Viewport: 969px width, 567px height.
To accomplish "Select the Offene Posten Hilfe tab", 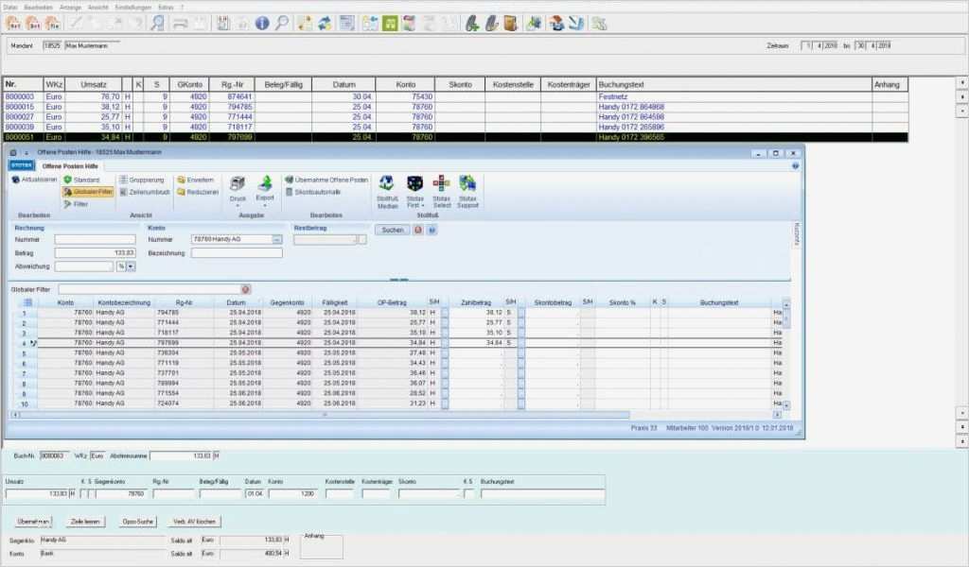I will click(69, 165).
